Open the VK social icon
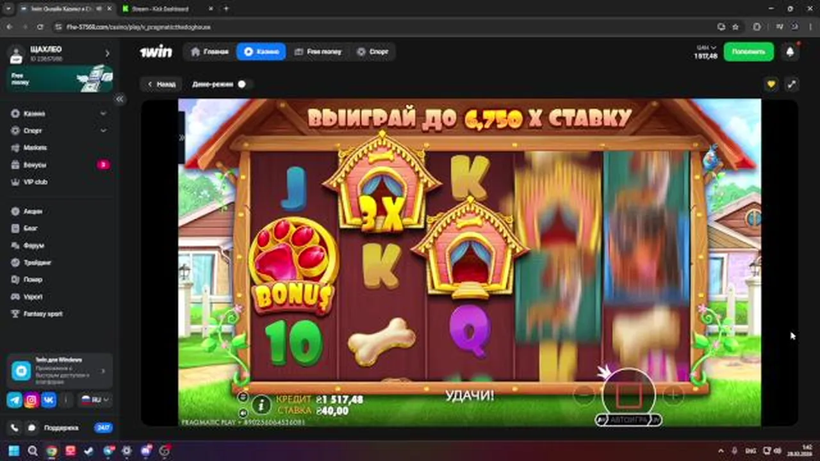 pos(49,400)
